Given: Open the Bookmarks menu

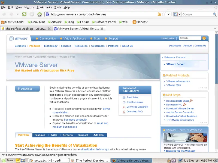Looking at the screenshot, I should click(x=44, y=7).
